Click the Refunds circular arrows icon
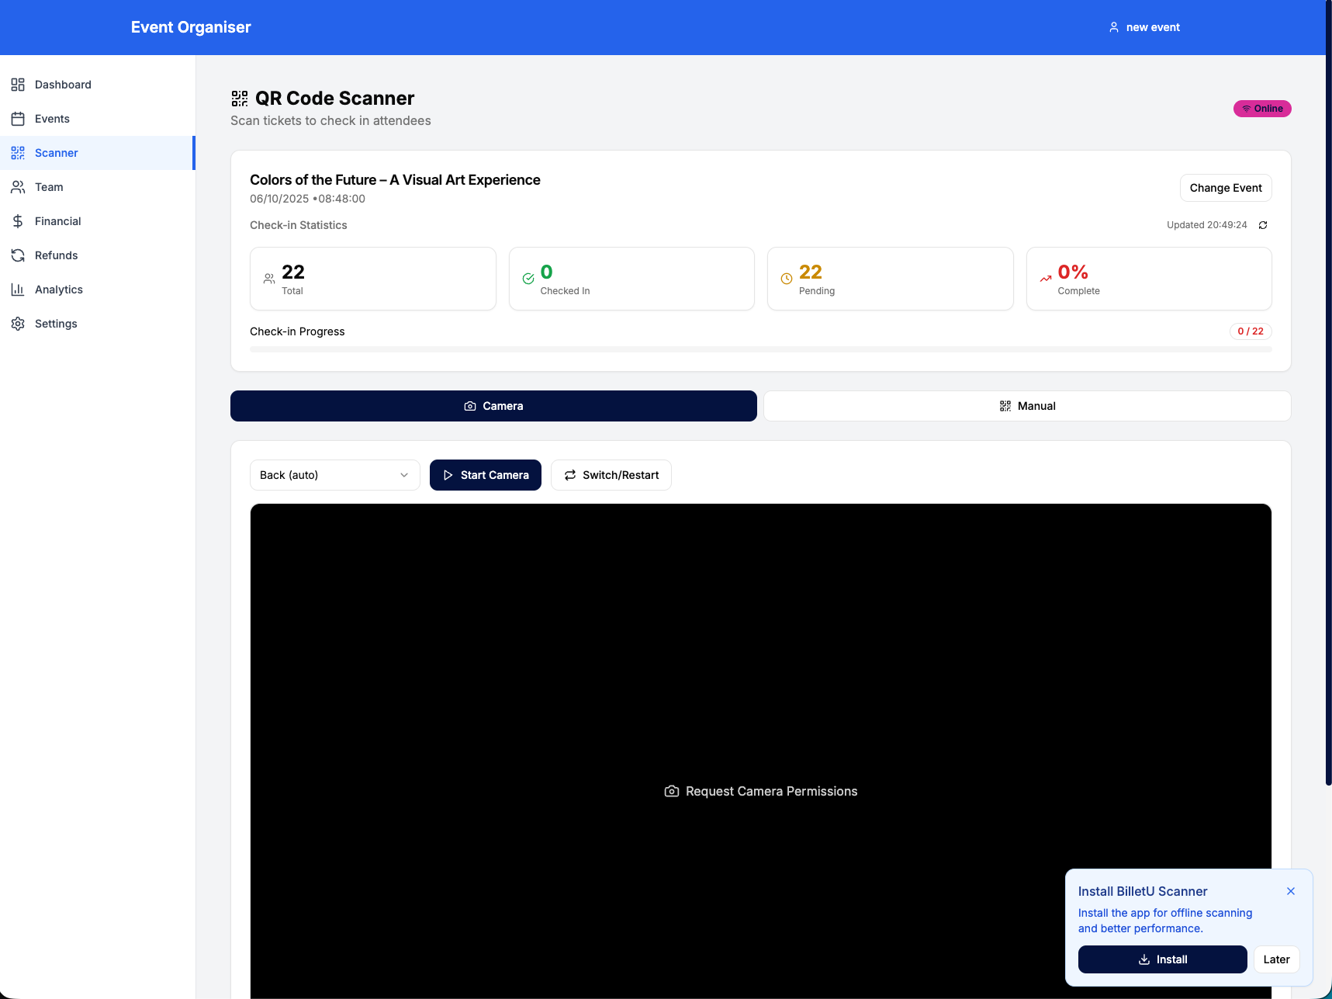This screenshot has height=999, width=1332. pyautogui.click(x=18, y=255)
